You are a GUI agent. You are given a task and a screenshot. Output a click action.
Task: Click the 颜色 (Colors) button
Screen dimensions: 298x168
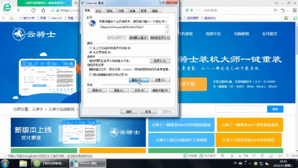(x=97, y=90)
